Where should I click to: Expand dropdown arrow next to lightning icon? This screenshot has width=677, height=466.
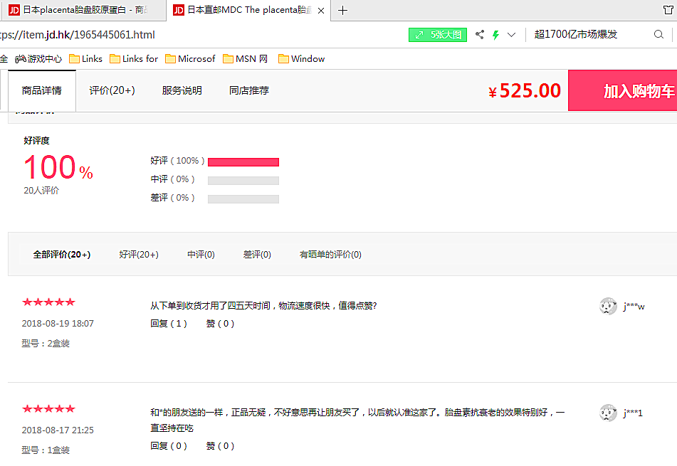[x=511, y=35]
